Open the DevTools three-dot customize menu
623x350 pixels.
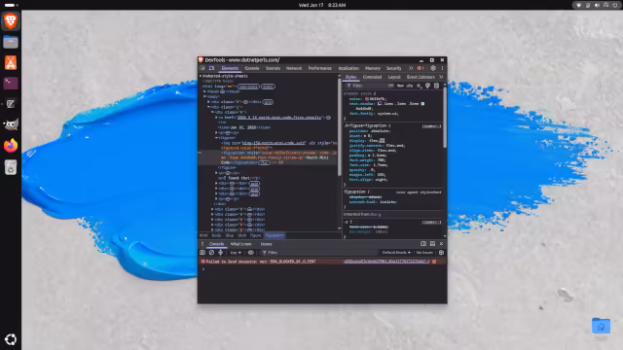point(442,68)
